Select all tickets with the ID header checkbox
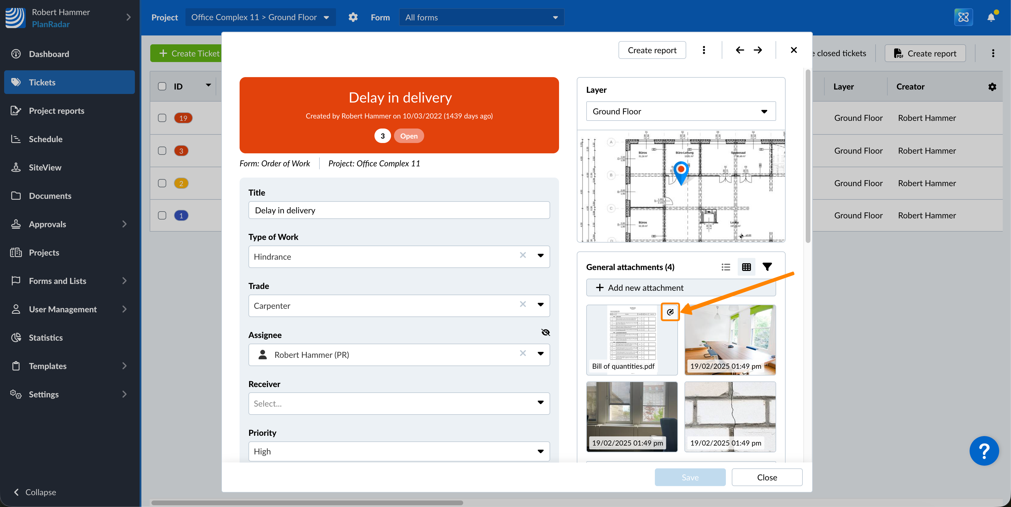This screenshot has width=1011, height=507. [162, 86]
